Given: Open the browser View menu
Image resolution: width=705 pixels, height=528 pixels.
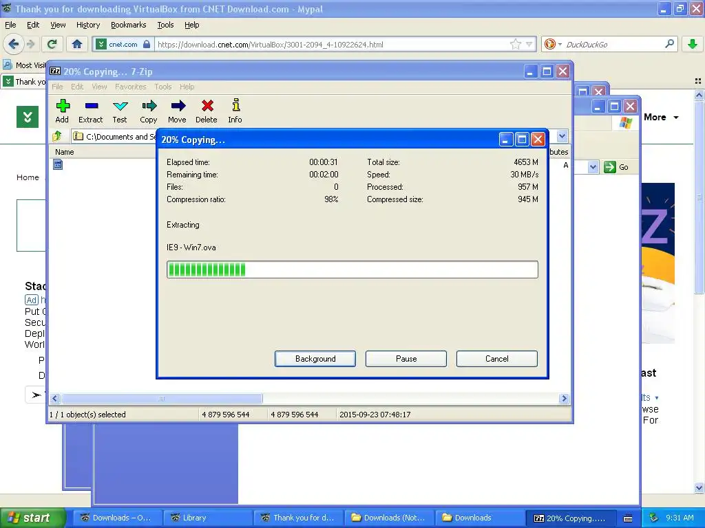Looking at the screenshot, I should (58, 25).
